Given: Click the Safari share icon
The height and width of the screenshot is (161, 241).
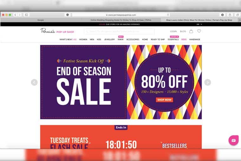Looking at the screenshot, I should (x=230, y=15).
